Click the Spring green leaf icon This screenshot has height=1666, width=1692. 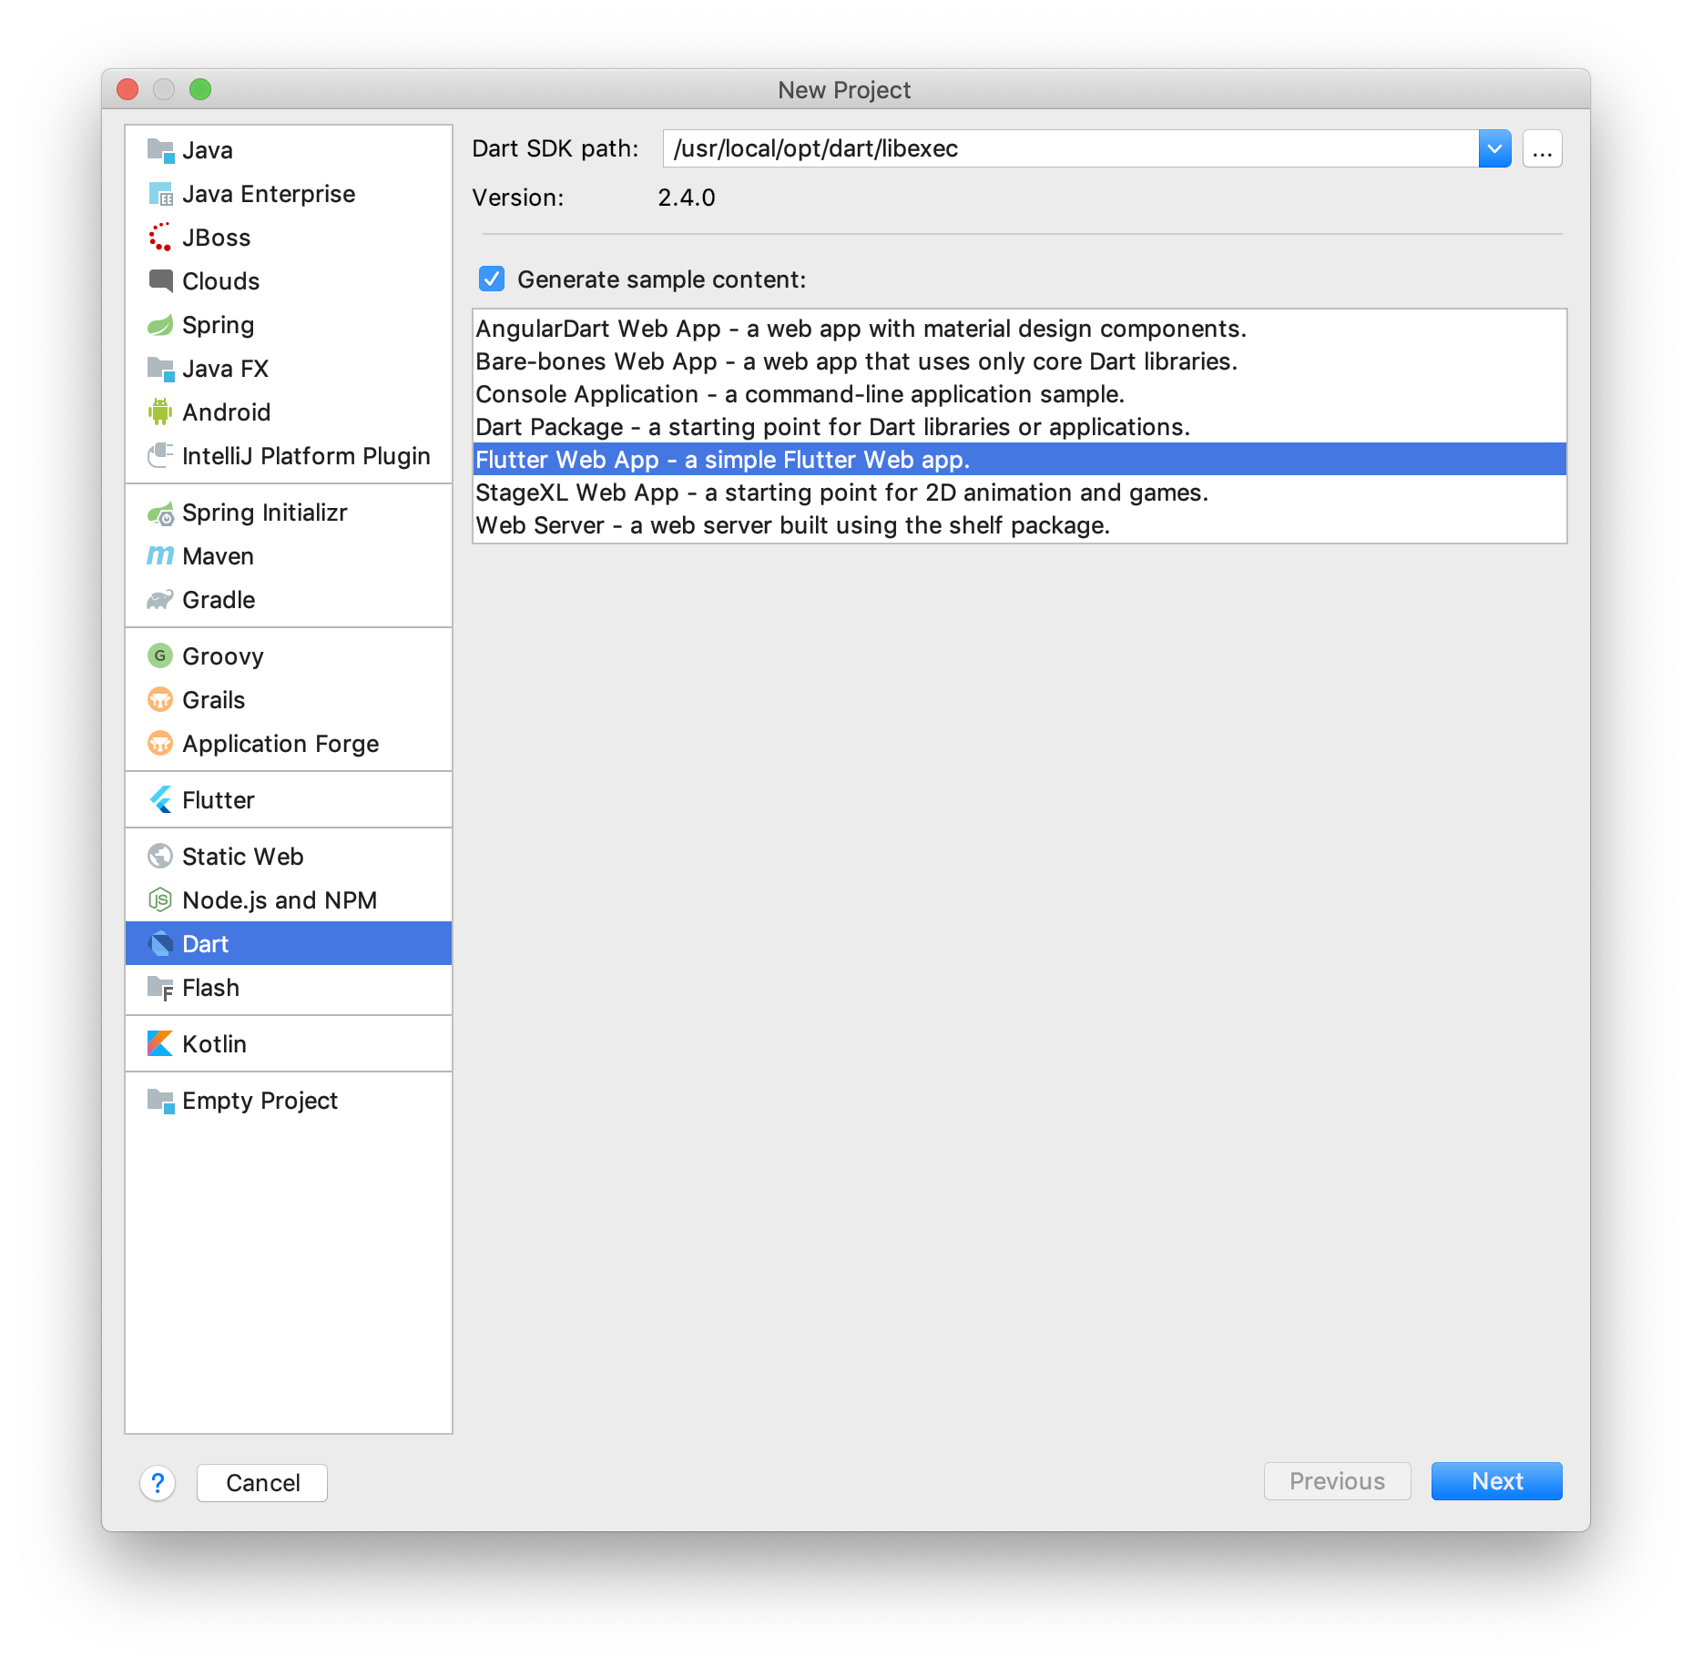[x=160, y=325]
